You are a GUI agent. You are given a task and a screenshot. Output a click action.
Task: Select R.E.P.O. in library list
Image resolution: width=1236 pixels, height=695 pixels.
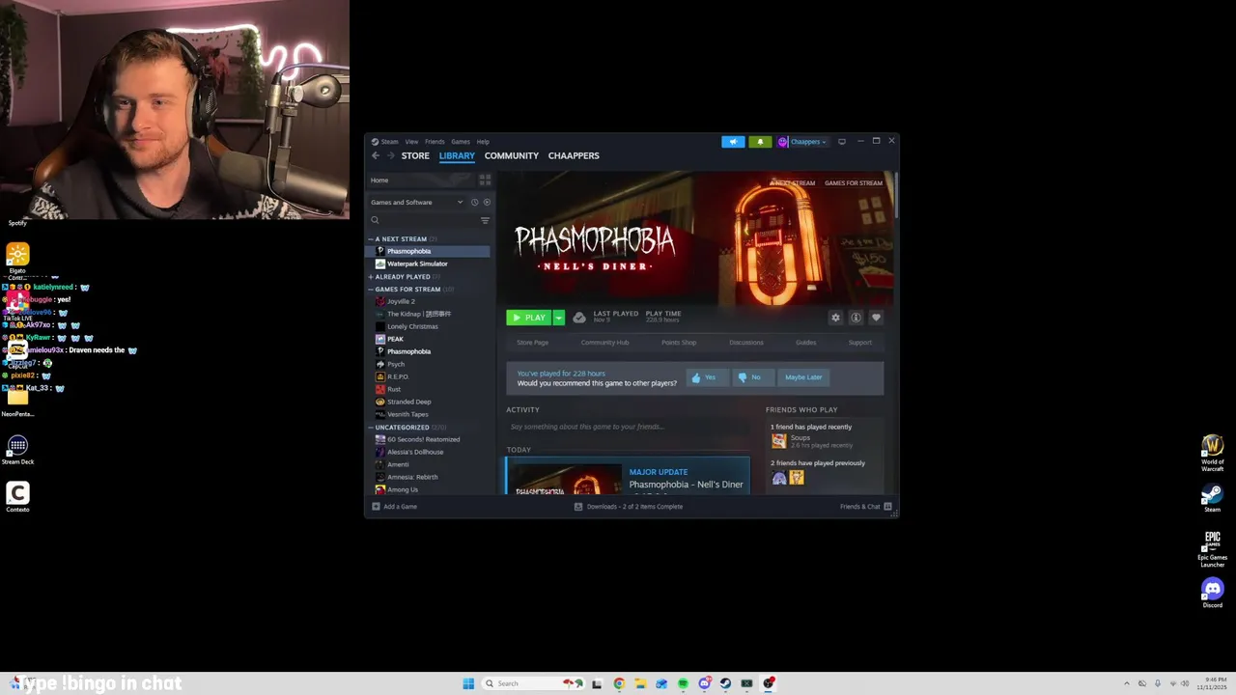click(428, 376)
